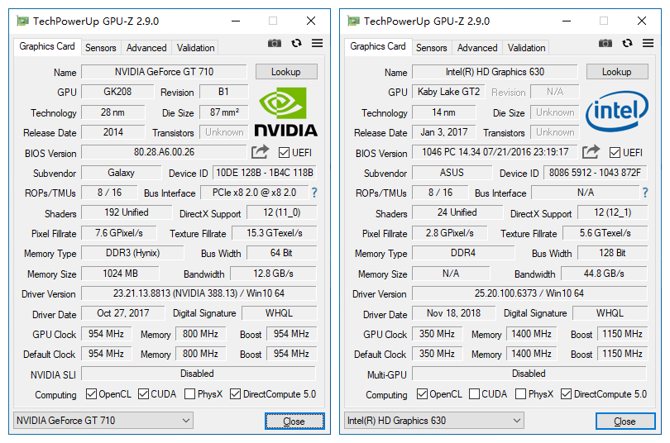Click the screenshot camera icon in GT 710 window
Viewport: 670px width, 443px height.
275,43
